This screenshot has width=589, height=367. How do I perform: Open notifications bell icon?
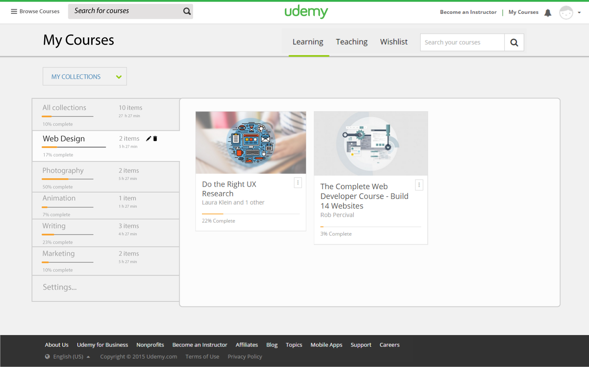tap(548, 13)
